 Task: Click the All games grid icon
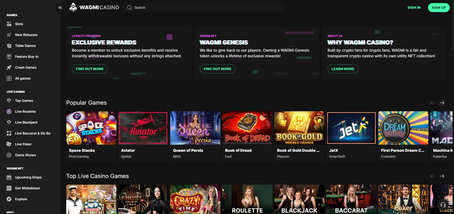click(x=9, y=78)
